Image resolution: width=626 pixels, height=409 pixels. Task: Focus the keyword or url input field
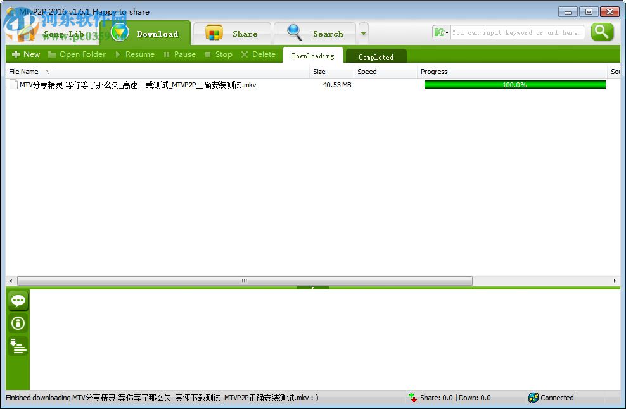[x=518, y=32]
